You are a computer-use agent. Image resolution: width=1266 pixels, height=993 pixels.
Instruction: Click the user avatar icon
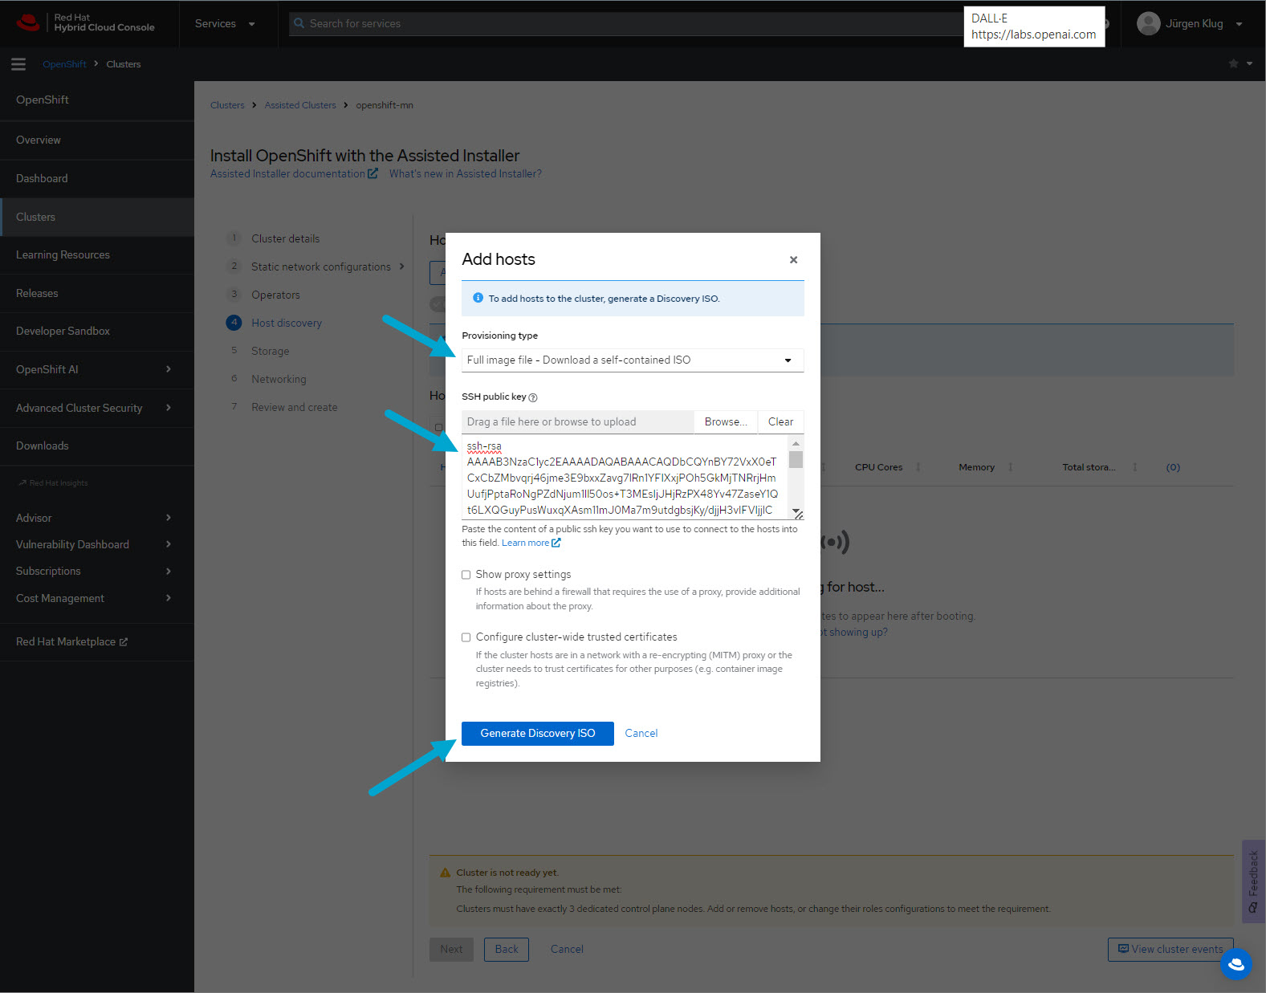(x=1149, y=23)
